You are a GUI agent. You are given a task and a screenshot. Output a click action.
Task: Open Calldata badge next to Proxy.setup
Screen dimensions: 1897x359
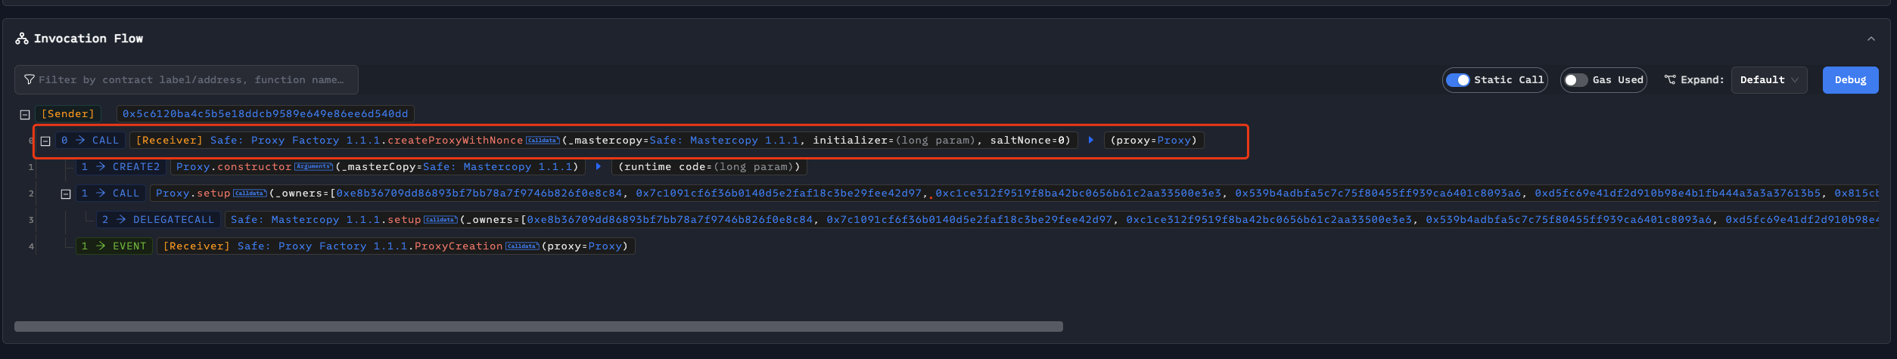click(250, 193)
